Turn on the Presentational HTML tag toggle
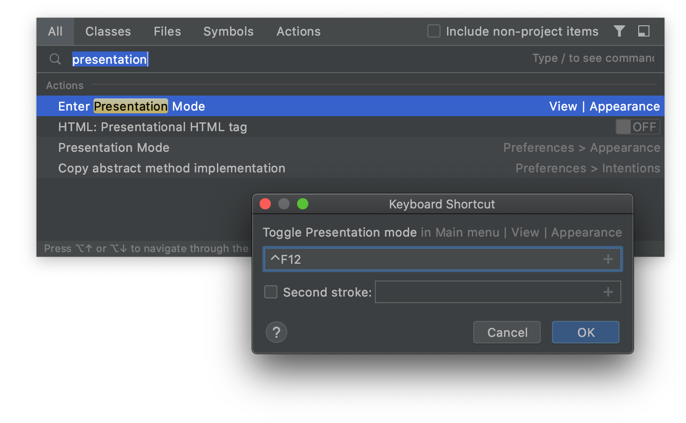 pos(637,126)
